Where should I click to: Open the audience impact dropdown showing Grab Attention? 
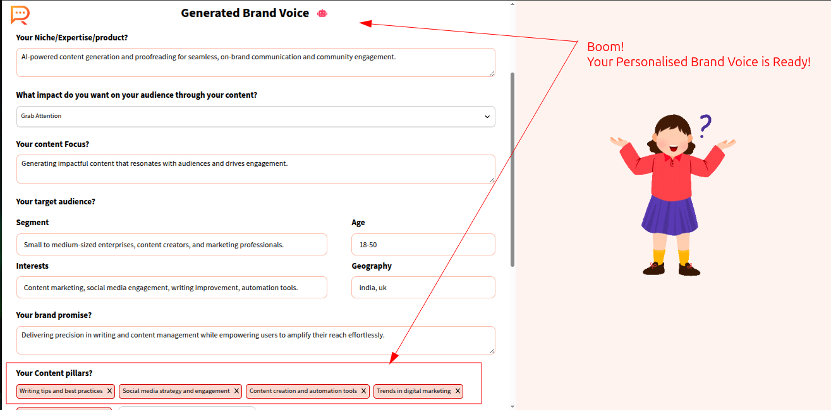(255, 116)
